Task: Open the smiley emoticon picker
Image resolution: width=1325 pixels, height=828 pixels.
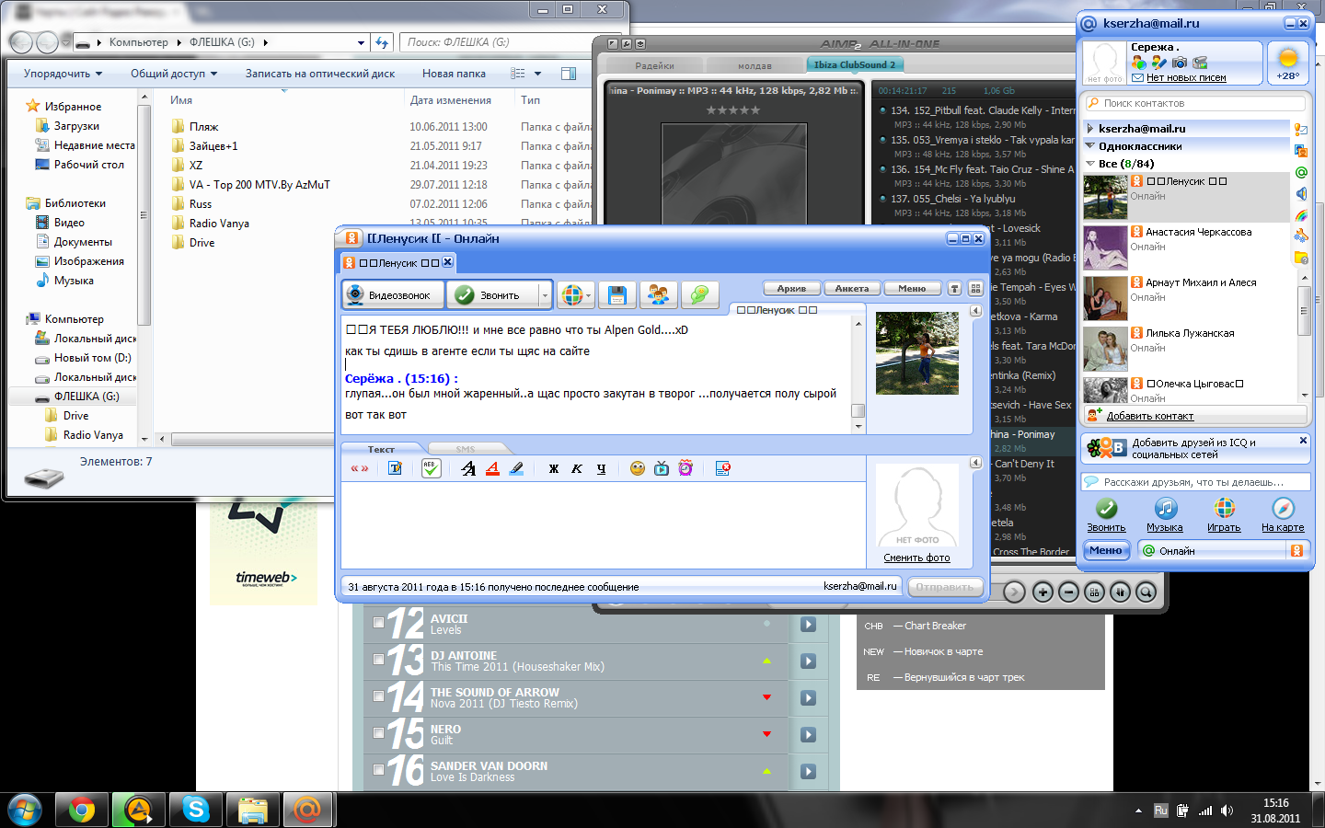Action: 637,469
